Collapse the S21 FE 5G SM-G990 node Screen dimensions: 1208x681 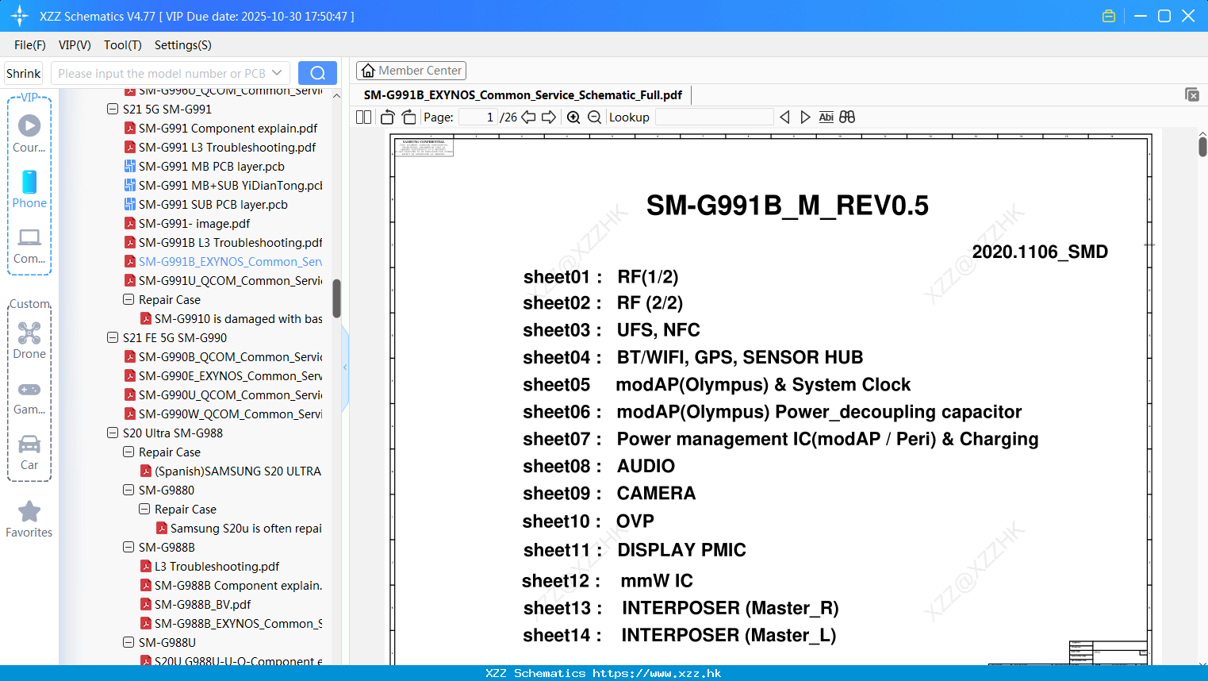(x=113, y=337)
